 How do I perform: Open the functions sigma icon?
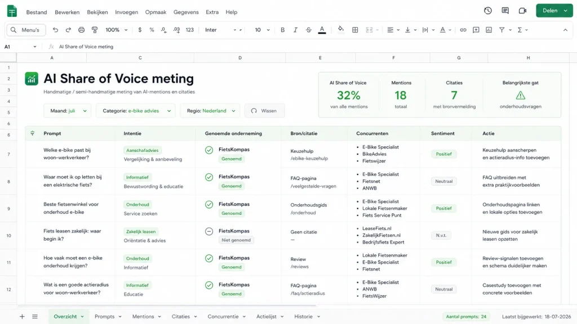click(520, 30)
